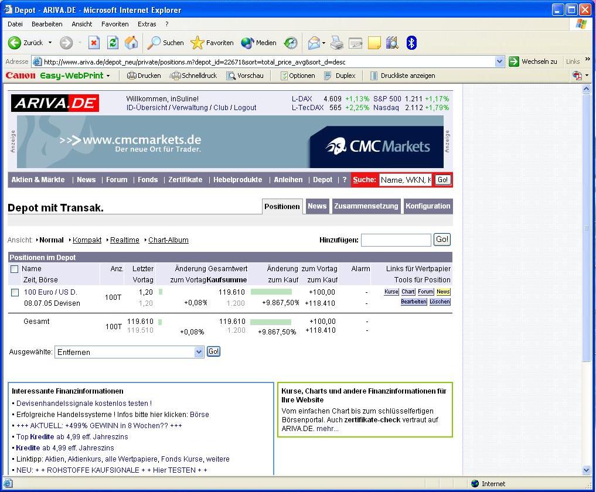596x492 pixels.
Task: Stop page loading with red X
Action: 94,43
